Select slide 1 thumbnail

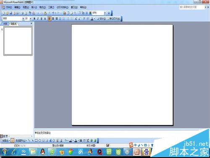click(18, 41)
